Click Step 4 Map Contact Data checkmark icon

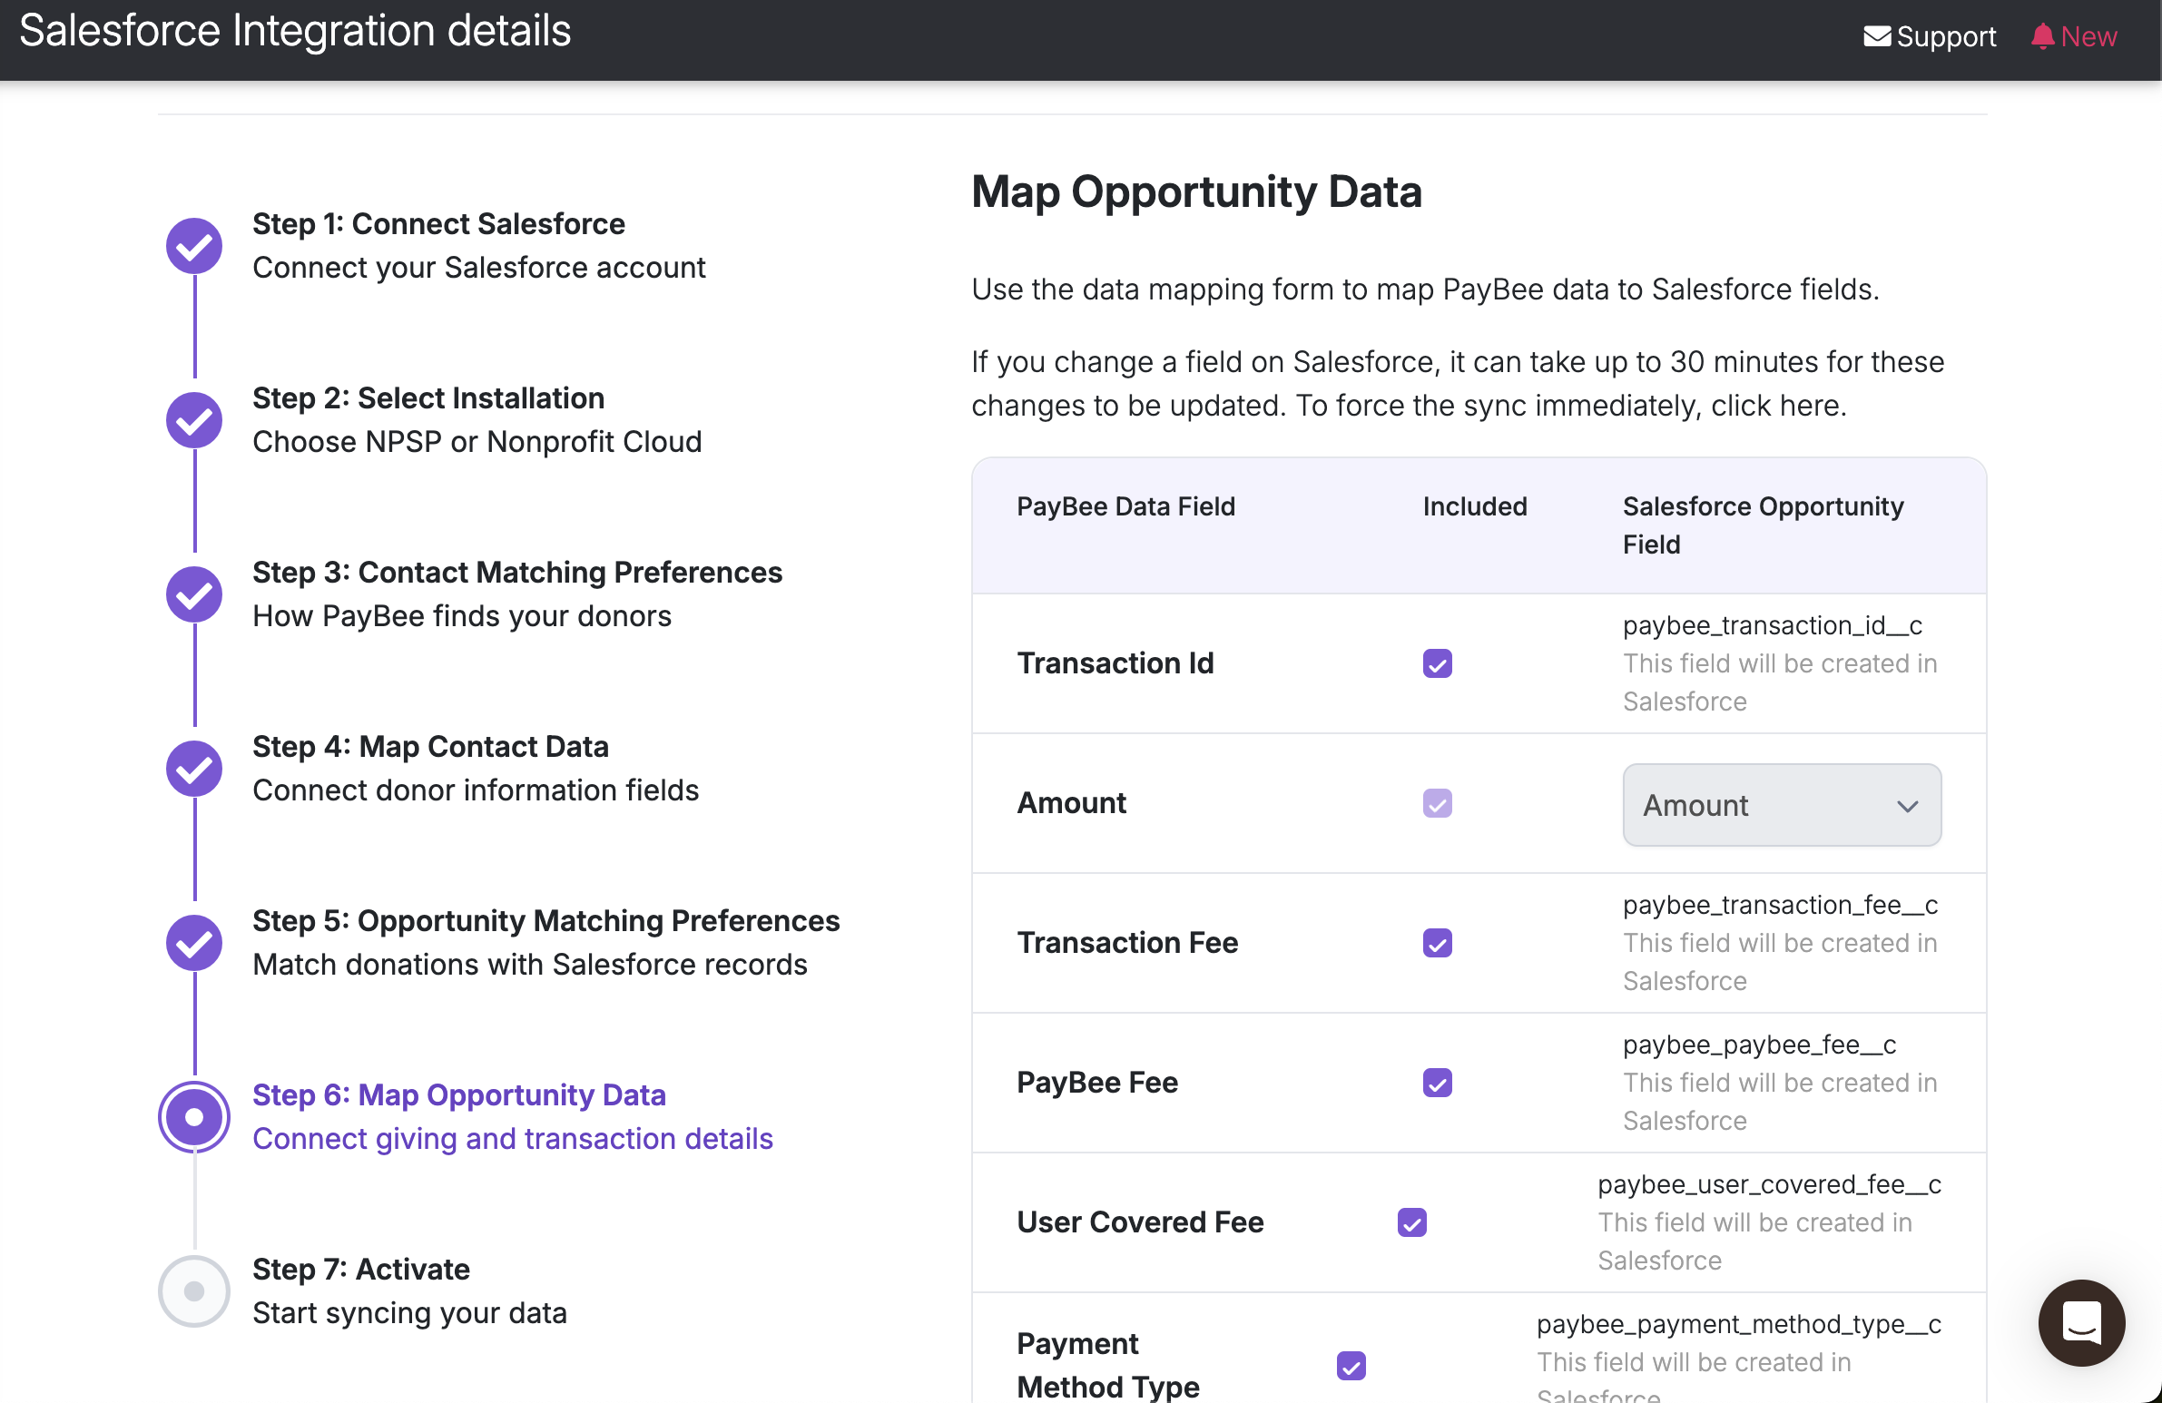pos(193,770)
